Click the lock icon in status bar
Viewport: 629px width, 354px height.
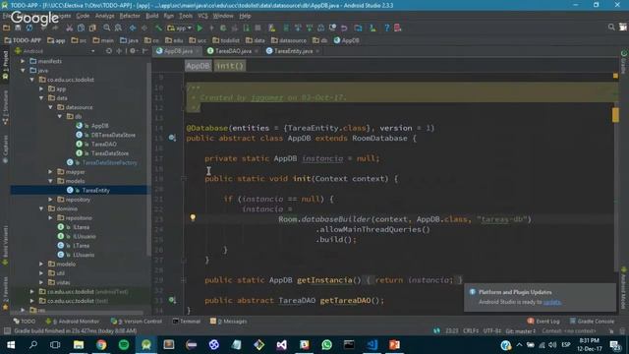coord(611,331)
